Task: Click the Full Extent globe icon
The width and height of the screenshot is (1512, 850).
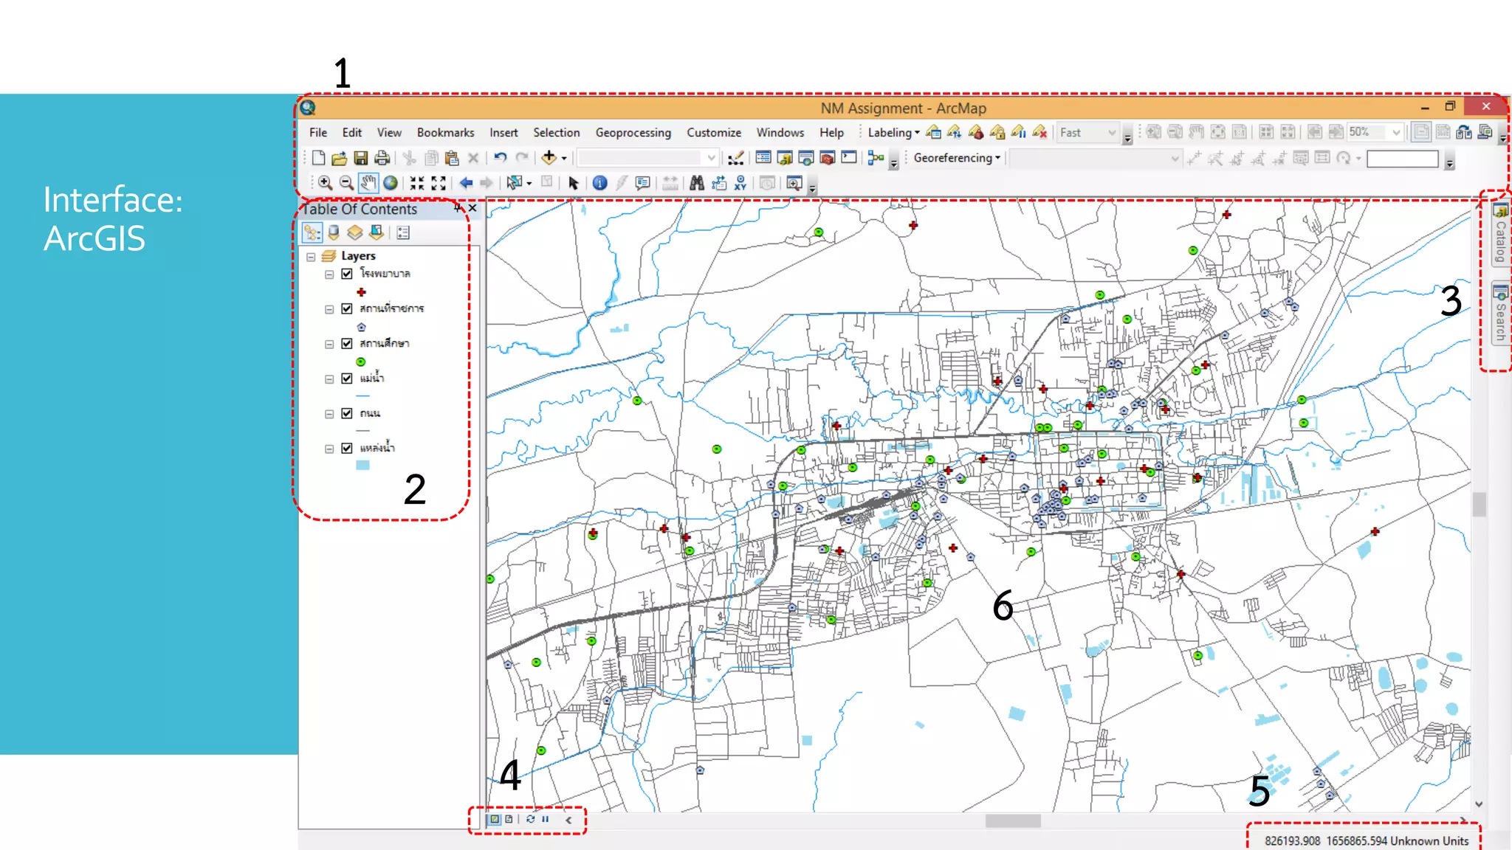Action: click(x=390, y=183)
